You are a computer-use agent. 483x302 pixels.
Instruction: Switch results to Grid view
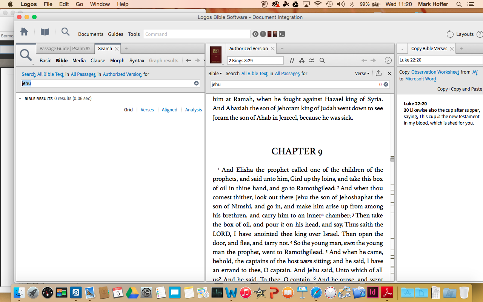coord(128,110)
